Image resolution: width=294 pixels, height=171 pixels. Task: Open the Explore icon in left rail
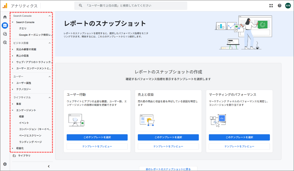tap(4, 34)
